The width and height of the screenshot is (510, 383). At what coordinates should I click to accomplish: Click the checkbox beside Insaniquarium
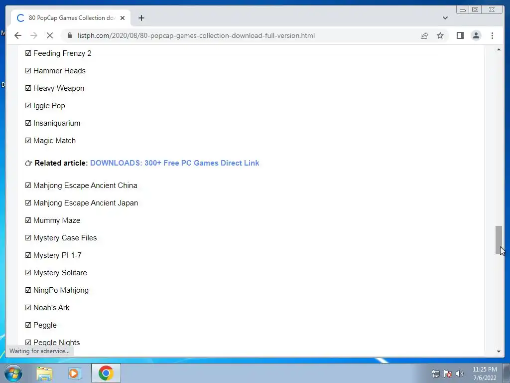click(x=28, y=123)
